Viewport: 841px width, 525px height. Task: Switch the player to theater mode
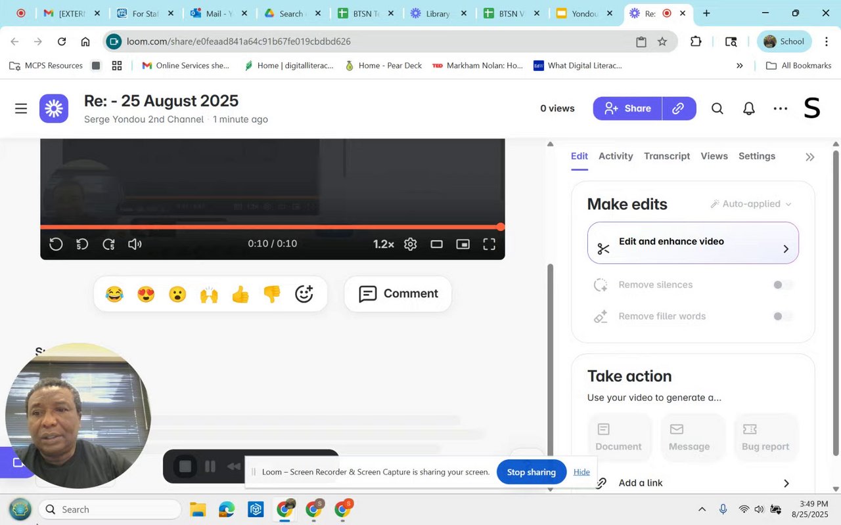coord(436,244)
